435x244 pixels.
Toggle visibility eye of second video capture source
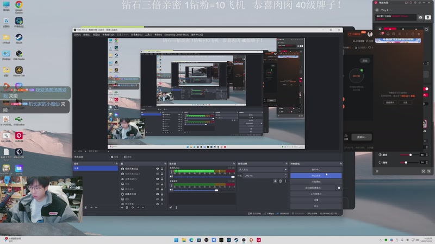(x=157, y=174)
